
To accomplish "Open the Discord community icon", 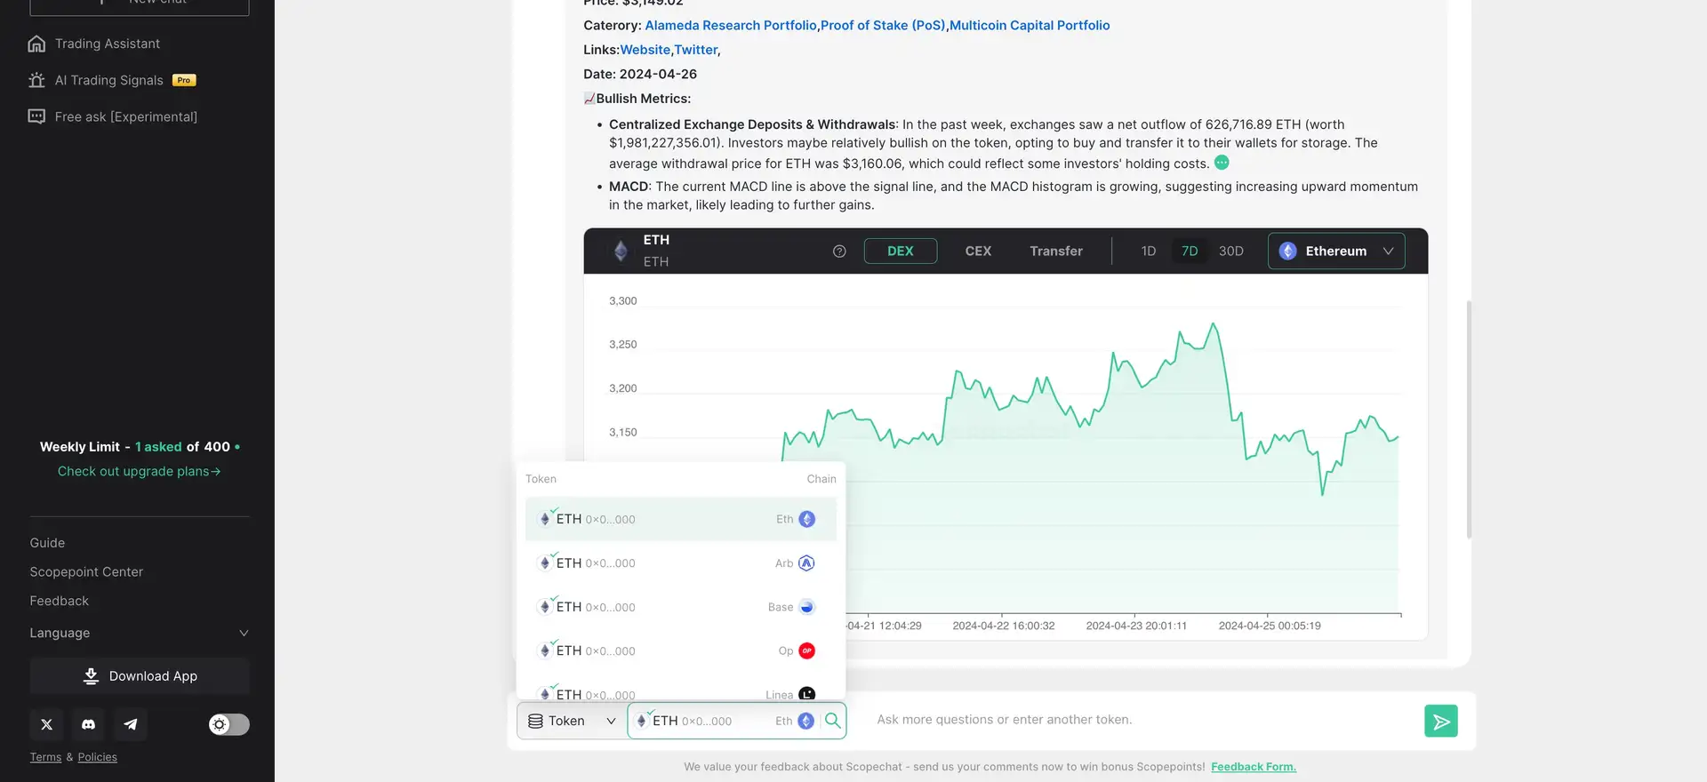I will (x=89, y=724).
